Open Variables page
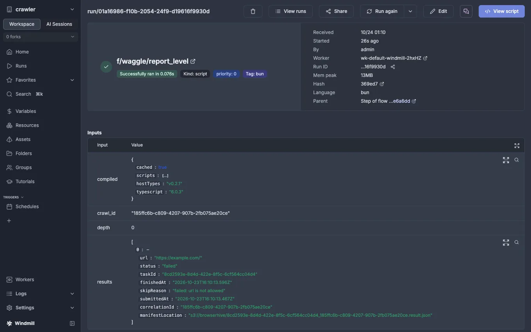Screen dimensions: 531x332 point(41,111)
